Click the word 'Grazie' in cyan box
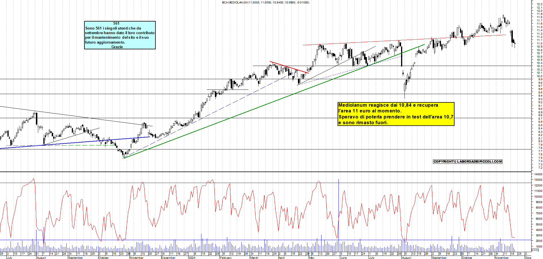This screenshot has width=543, height=259. pyautogui.click(x=117, y=47)
